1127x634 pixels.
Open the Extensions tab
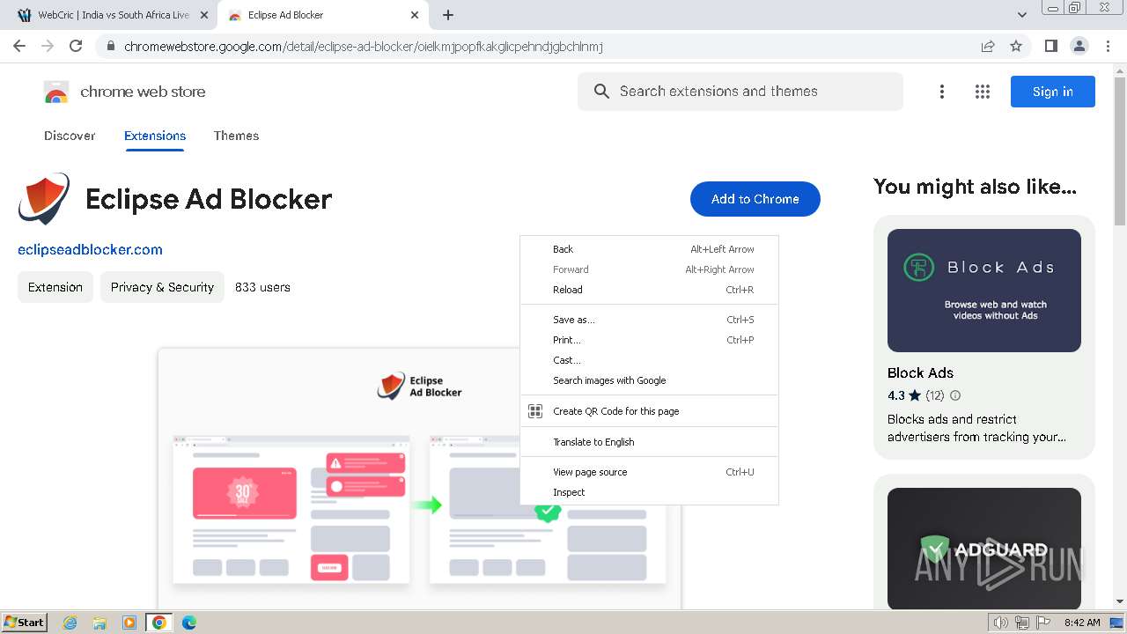coord(155,136)
